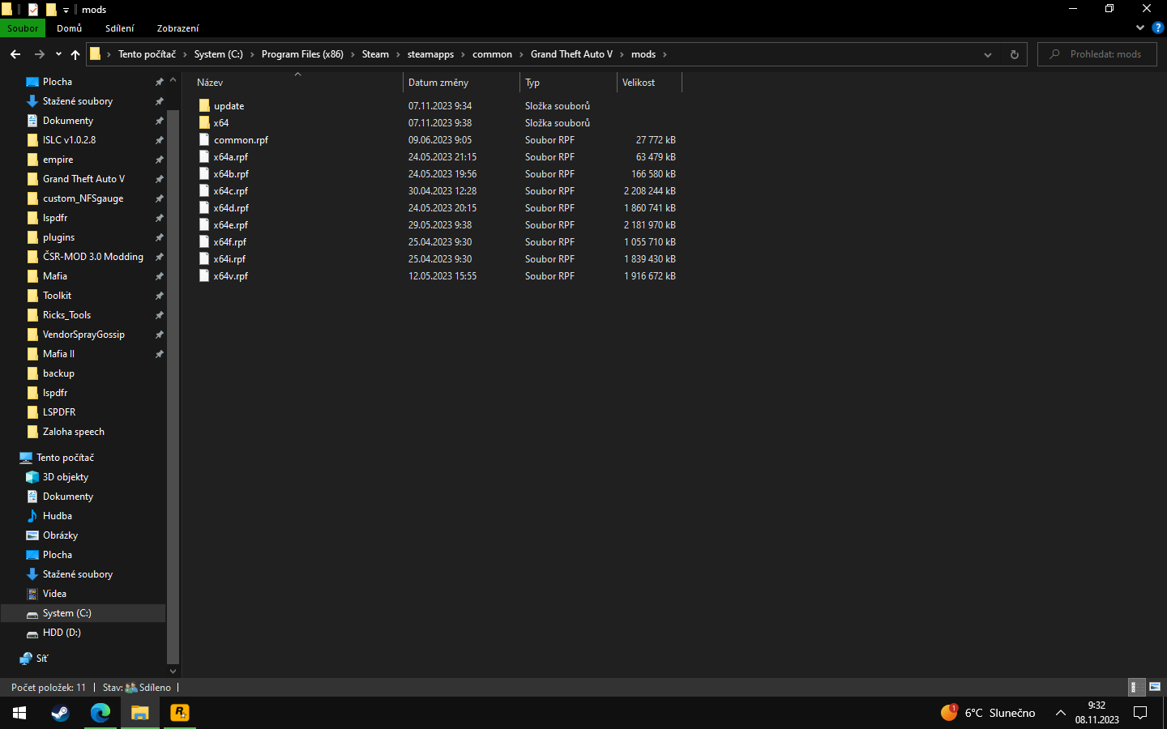The height and width of the screenshot is (729, 1167).
Task: Select the x64e.rpf file name
Action: (x=231, y=225)
